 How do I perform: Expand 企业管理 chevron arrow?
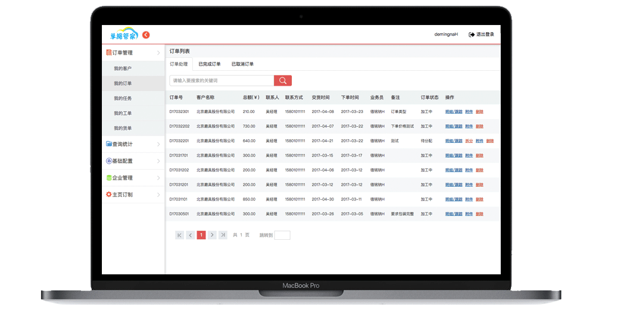tap(158, 178)
